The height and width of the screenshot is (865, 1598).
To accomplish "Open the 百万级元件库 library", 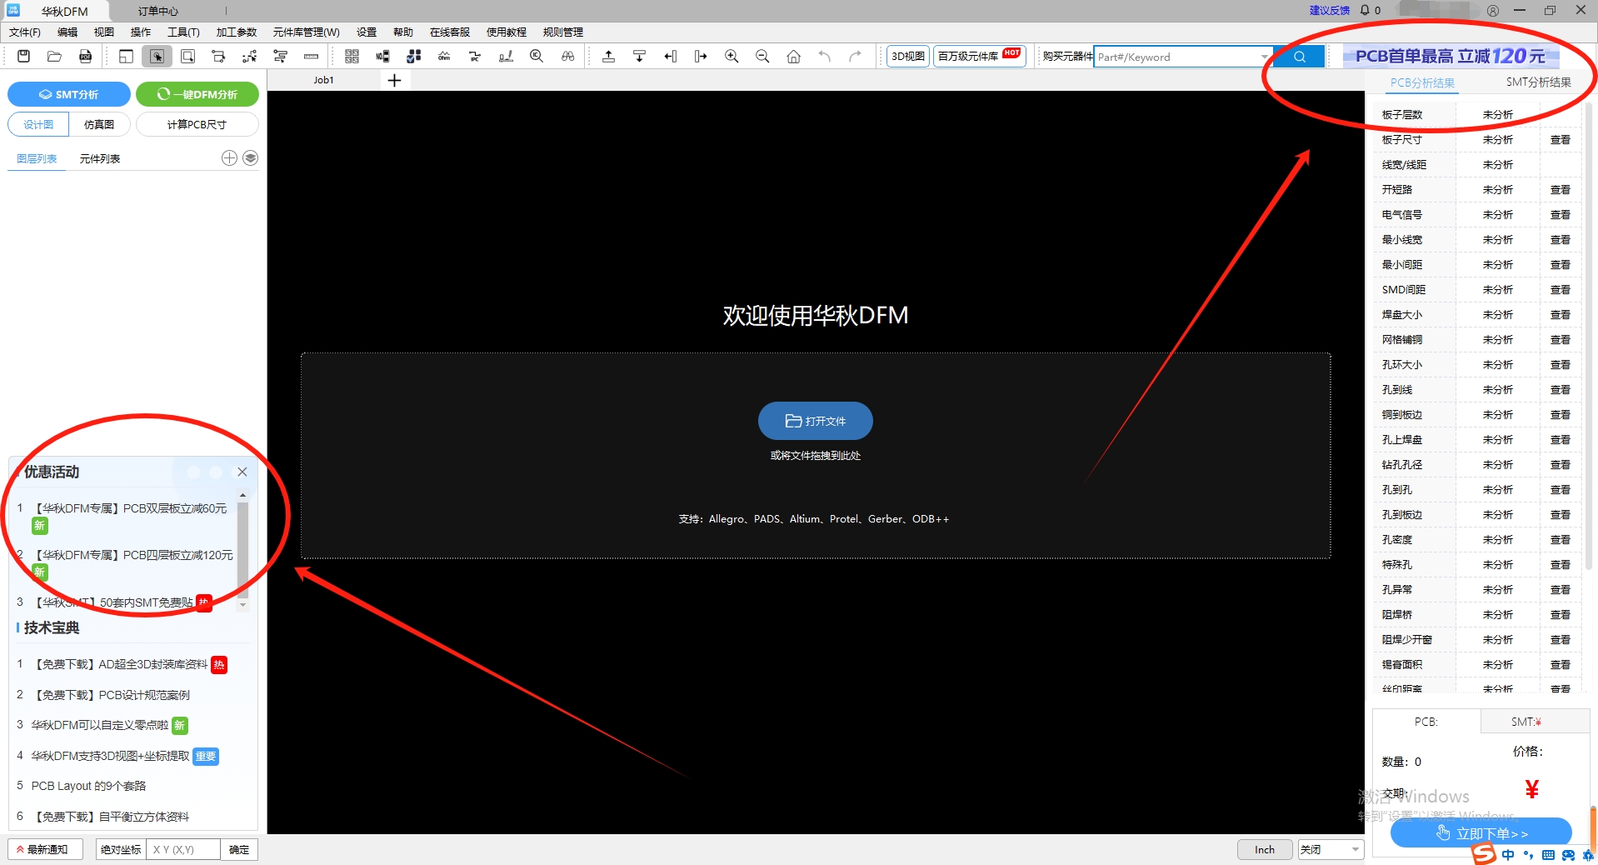I will click(x=979, y=56).
